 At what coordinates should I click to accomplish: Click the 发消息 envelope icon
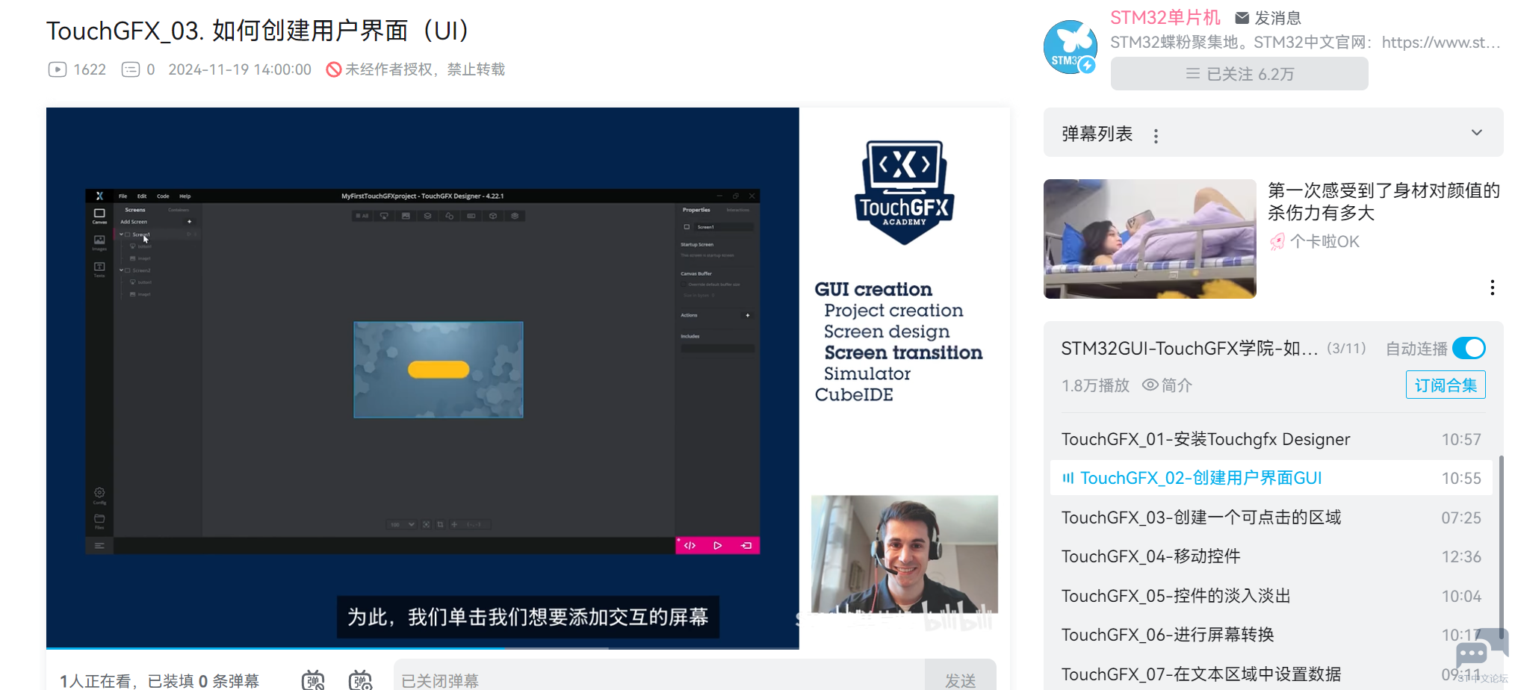tap(1242, 18)
